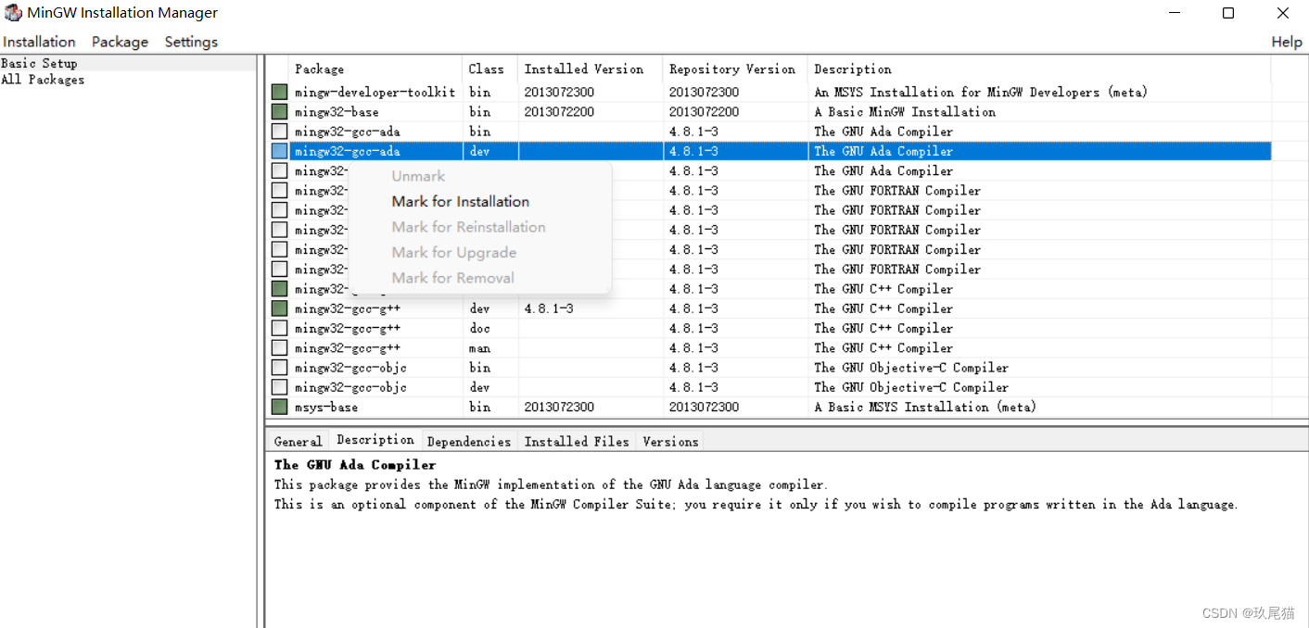Screen dimensions: 1309x628
Task: Toggle checkbox for mingw32-gcc-ada bin row
Action: pyautogui.click(x=279, y=132)
